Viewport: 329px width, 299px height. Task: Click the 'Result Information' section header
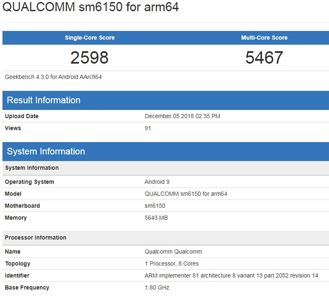tap(166, 101)
